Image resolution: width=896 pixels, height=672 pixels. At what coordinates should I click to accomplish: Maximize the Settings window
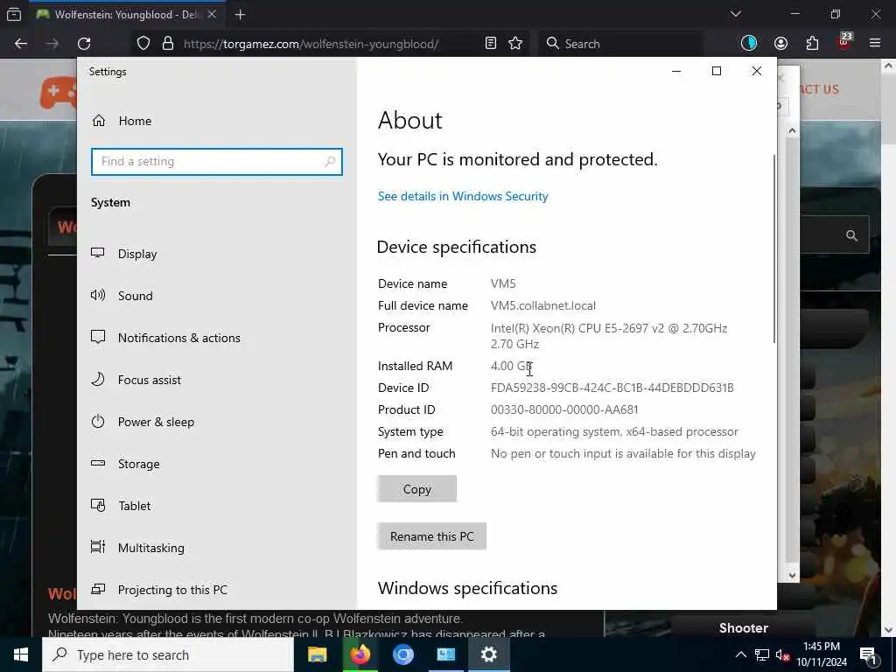point(717,71)
